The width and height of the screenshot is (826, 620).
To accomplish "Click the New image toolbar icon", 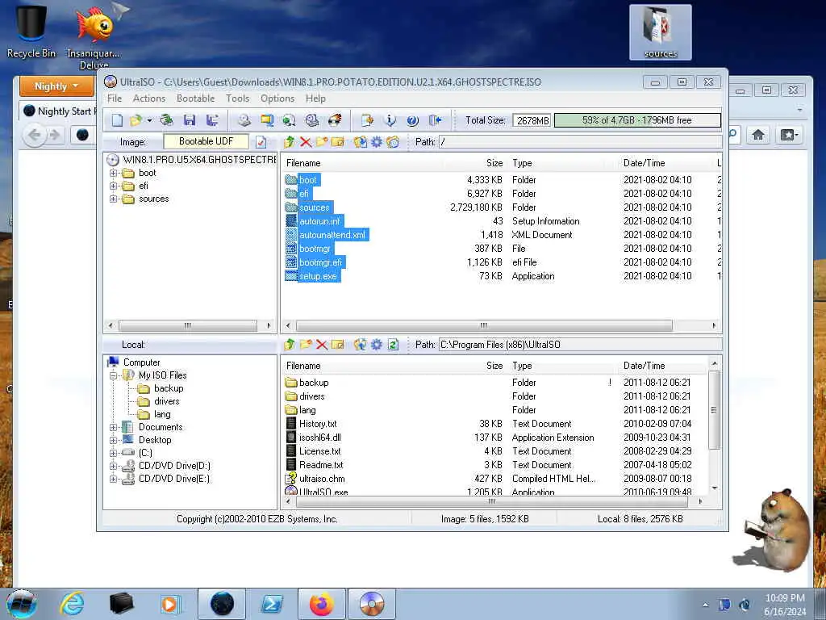I will [117, 120].
